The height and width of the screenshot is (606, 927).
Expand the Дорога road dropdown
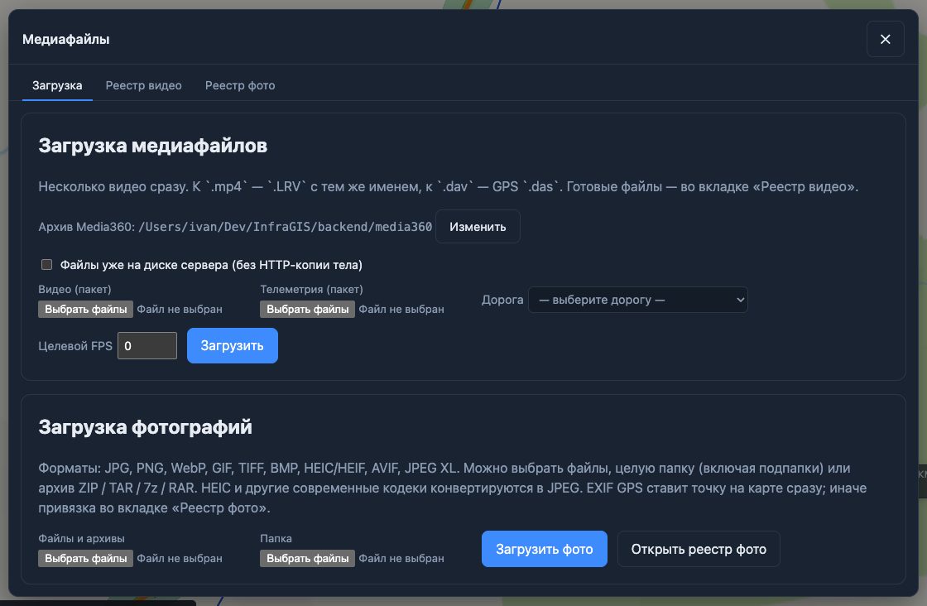pyautogui.click(x=638, y=300)
